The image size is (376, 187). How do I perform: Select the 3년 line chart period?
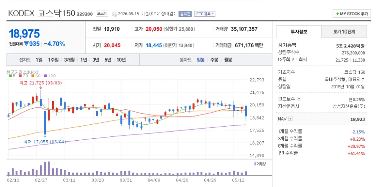96,60
